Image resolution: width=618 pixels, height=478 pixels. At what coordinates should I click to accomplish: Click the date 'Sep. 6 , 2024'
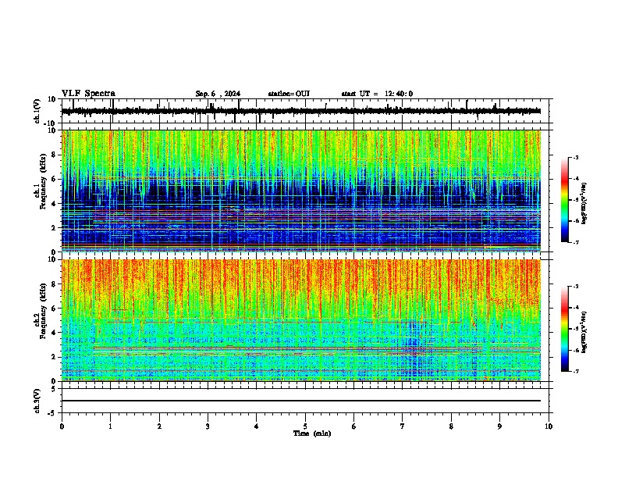coord(218,94)
